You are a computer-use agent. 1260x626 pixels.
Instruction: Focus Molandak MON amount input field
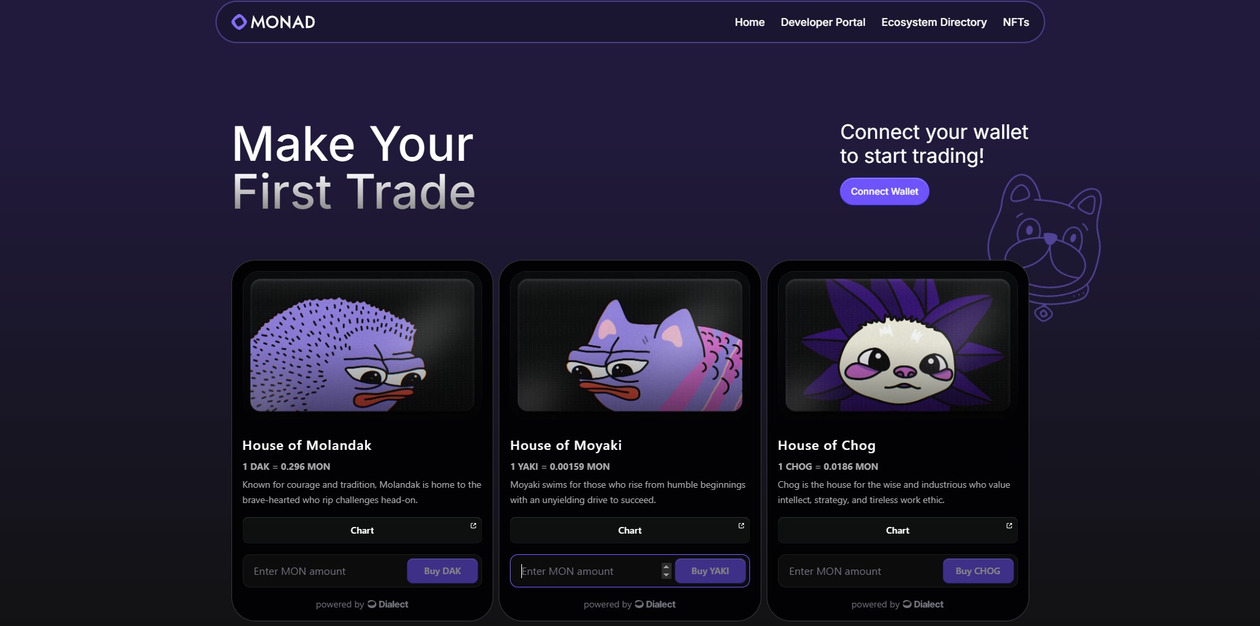click(326, 571)
